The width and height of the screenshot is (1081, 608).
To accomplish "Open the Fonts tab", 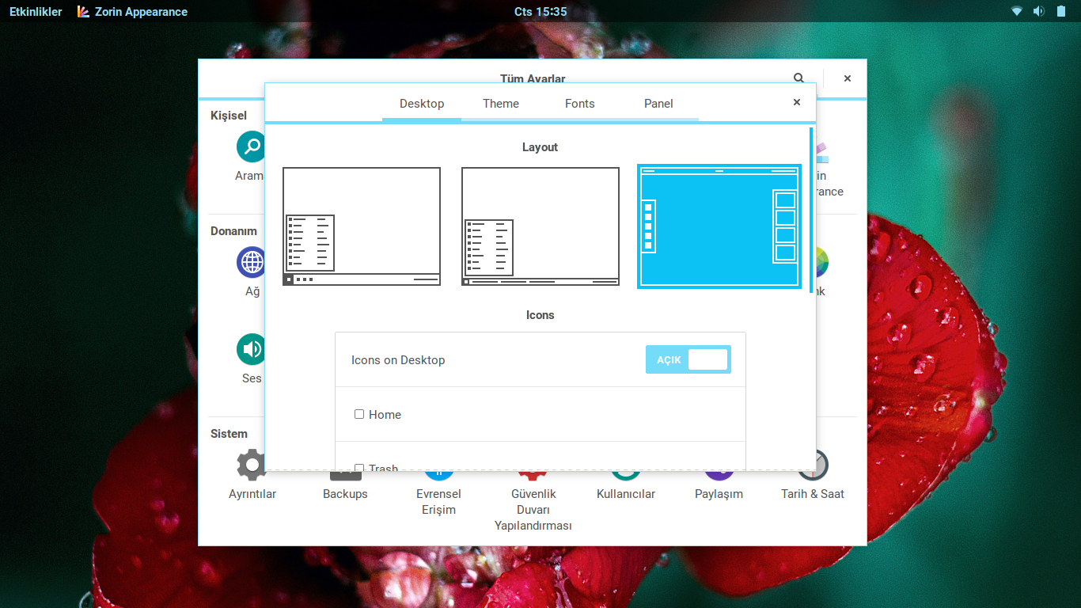I will [580, 104].
